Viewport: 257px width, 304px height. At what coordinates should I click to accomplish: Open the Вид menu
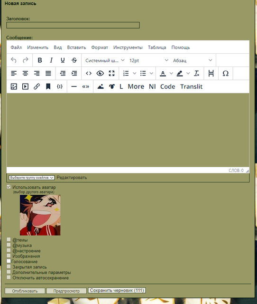coord(58,47)
